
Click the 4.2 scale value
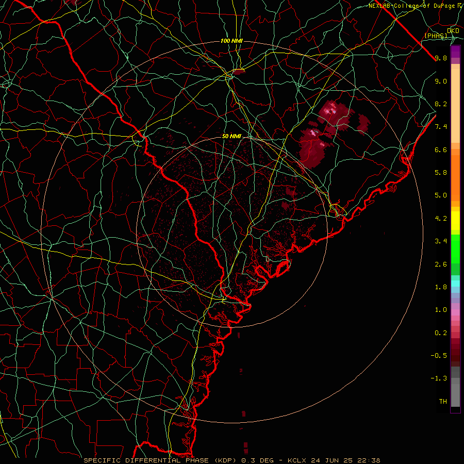coord(441,219)
